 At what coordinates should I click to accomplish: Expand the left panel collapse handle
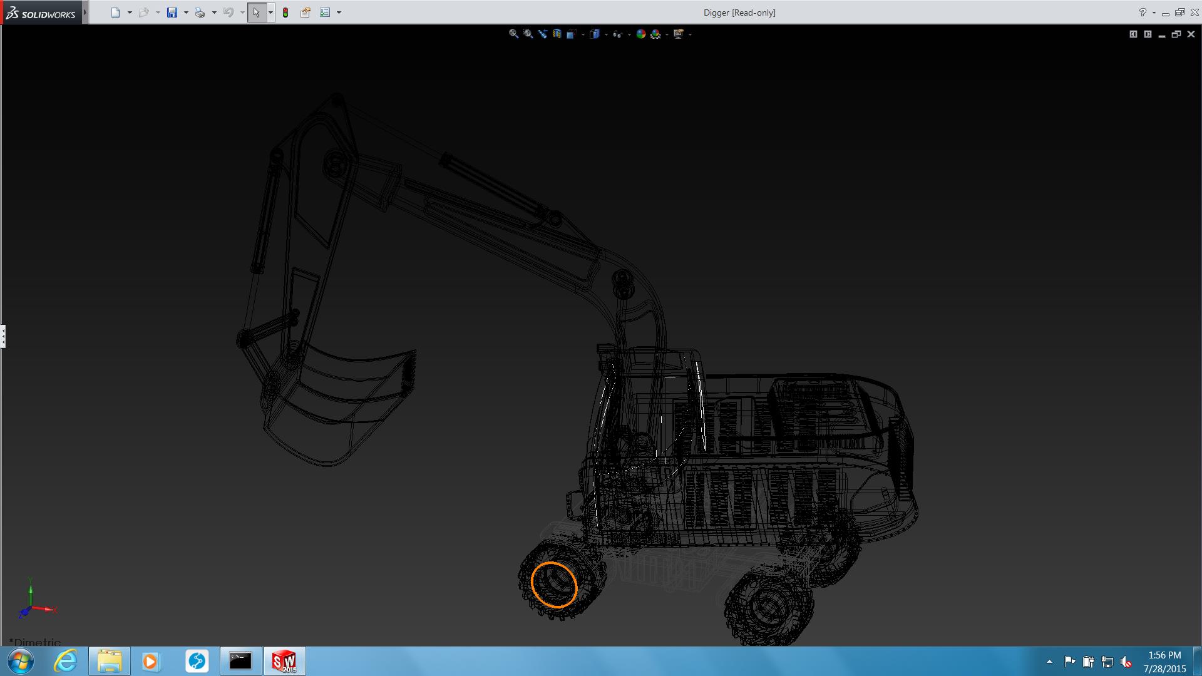[x=3, y=336]
